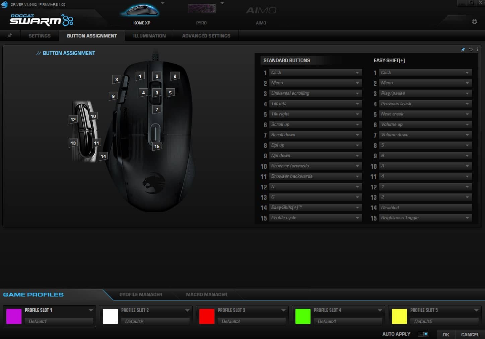Switch to the Settings tab
This screenshot has height=339, width=485.
point(40,35)
